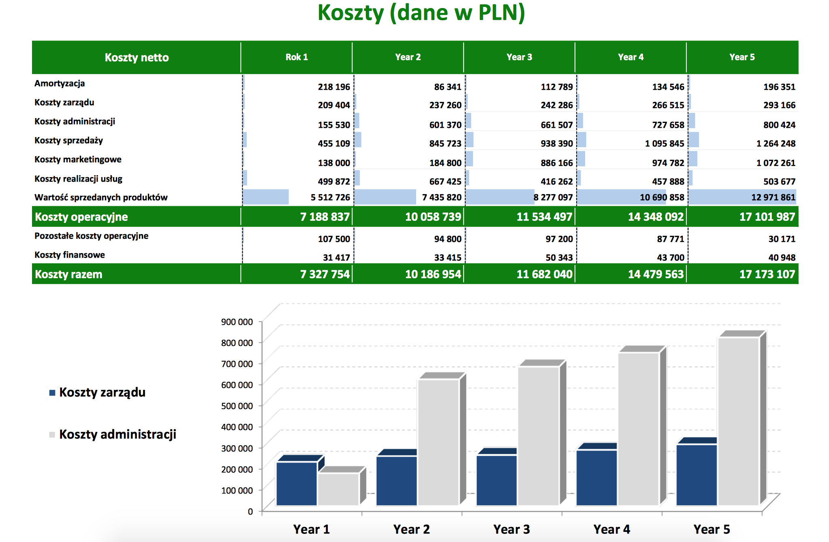The image size is (829, 542).
Task: Click the Amortyzacja row label
Action: click(60, 83)
